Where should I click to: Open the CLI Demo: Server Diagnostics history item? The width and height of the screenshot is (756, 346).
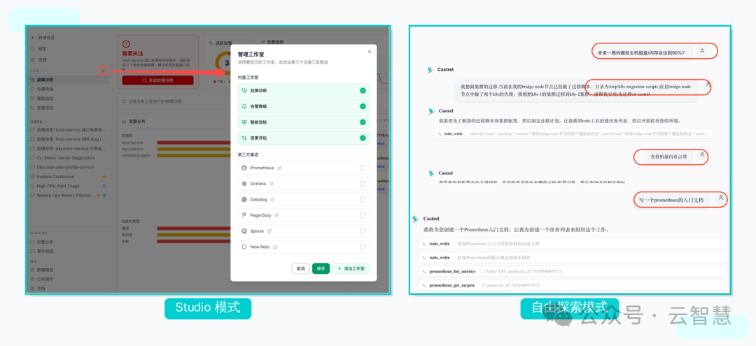click(x=67, y=158)
